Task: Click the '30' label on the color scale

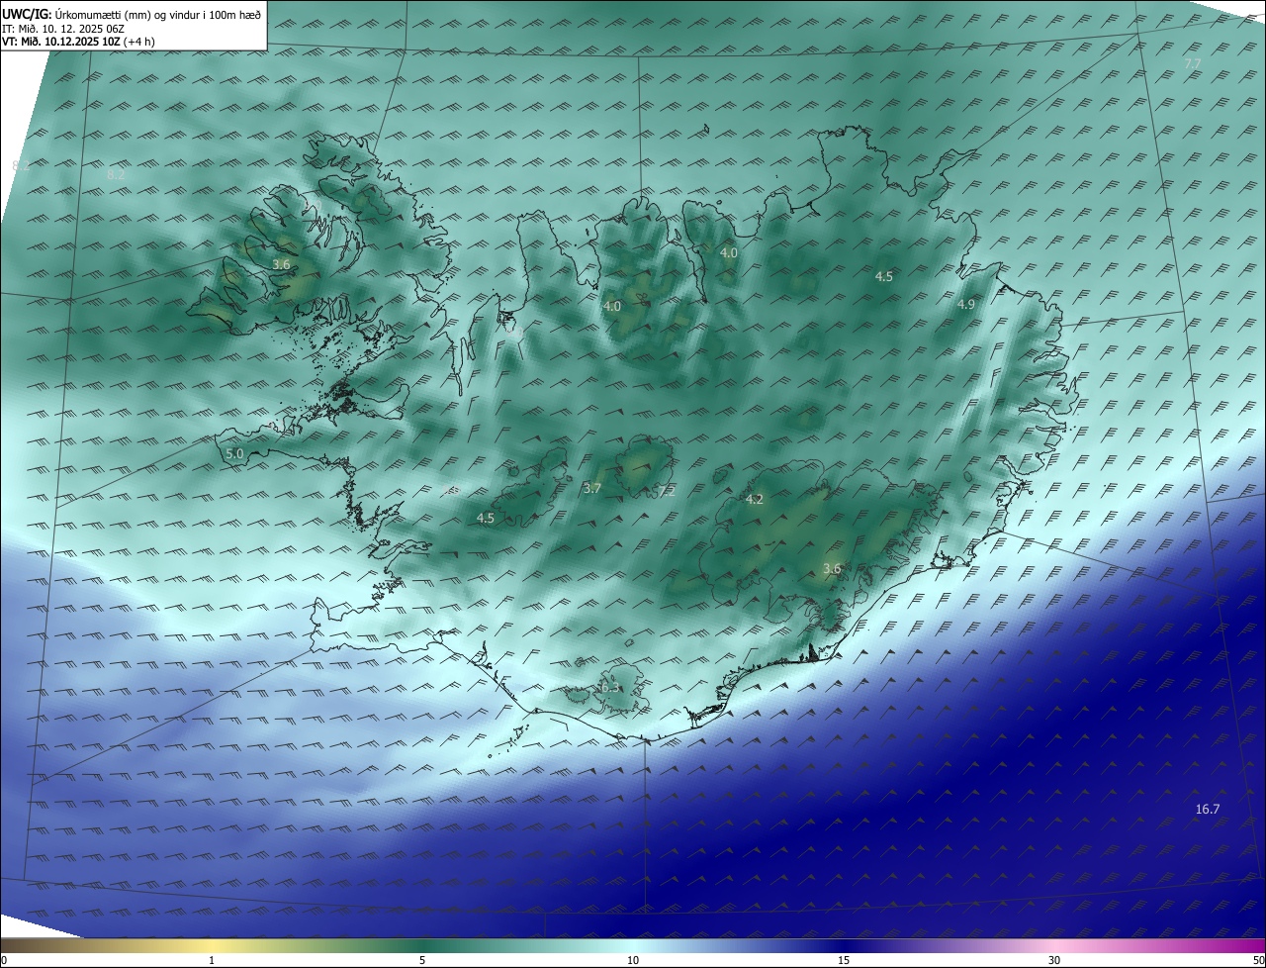Action: point(1054,960)
